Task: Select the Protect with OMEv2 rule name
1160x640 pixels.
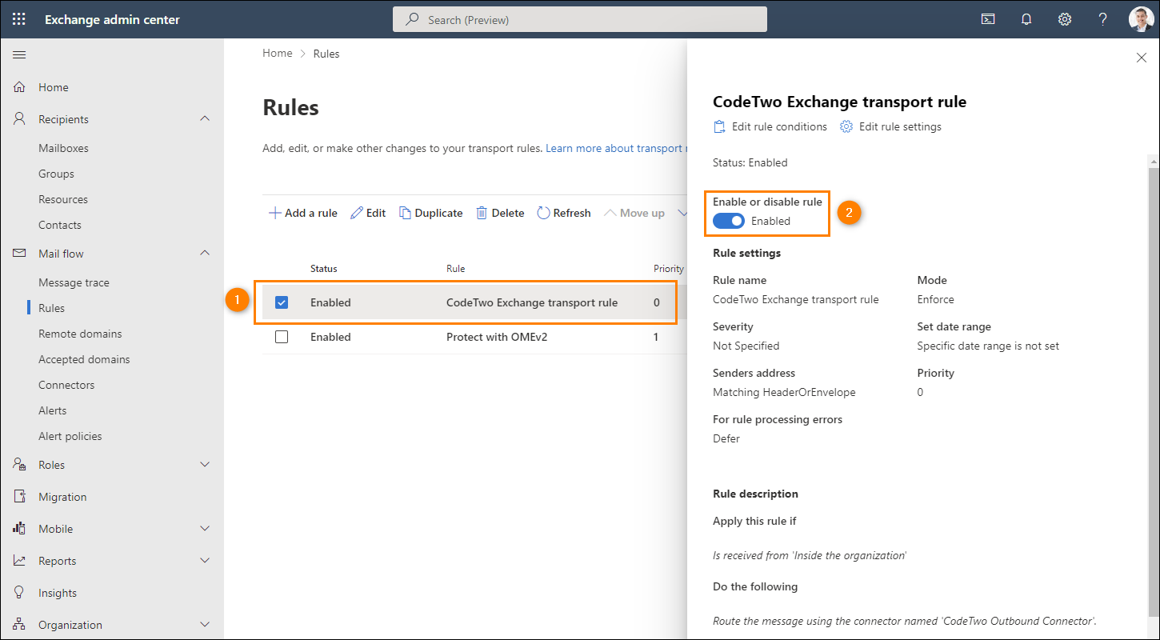Action: pyautogui.click(x=497, y=337)
